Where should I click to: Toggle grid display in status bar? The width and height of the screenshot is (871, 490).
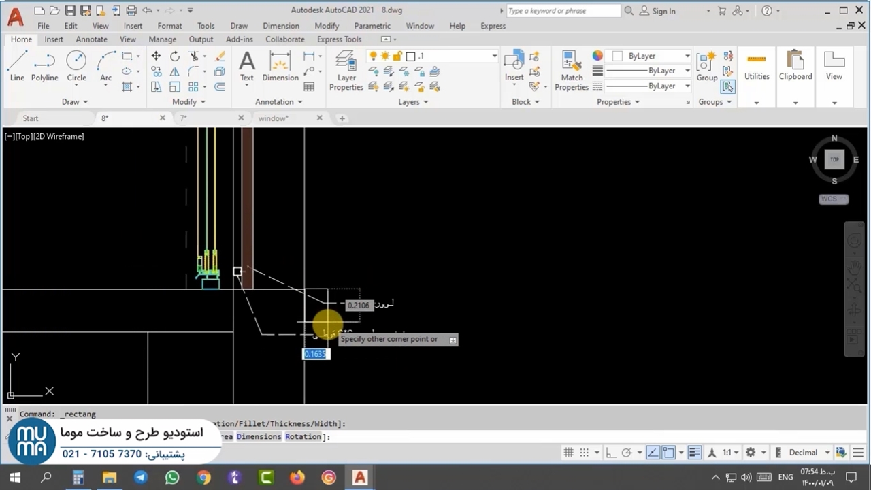[x=568, y=453]
